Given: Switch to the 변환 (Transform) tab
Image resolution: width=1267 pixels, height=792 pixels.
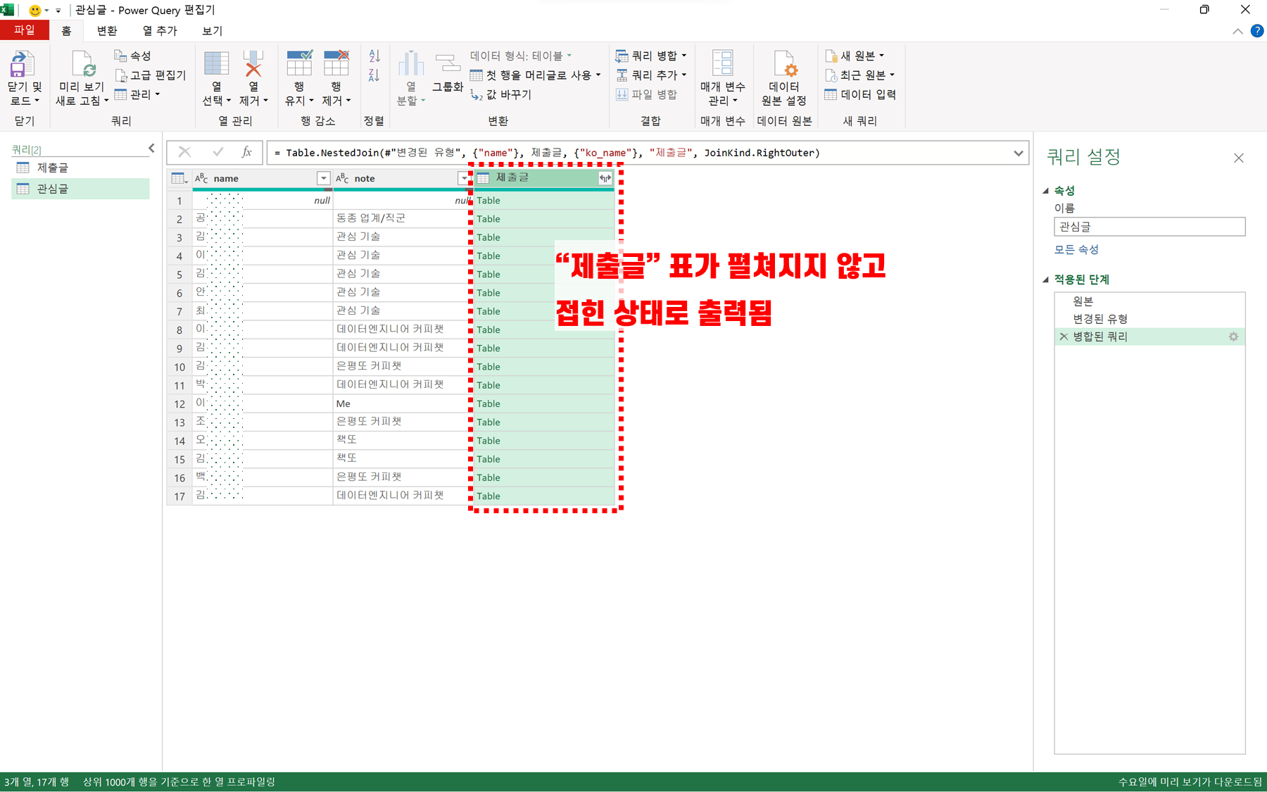Looking at the screenshot, I should coord(107,30).
